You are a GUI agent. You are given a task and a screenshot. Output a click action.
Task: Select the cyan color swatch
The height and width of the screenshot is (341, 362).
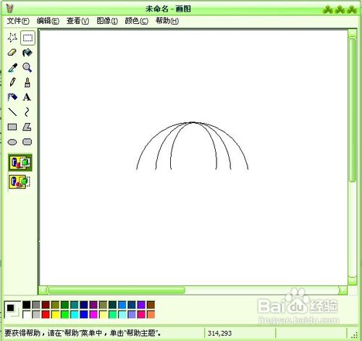[x=75, y=315]
